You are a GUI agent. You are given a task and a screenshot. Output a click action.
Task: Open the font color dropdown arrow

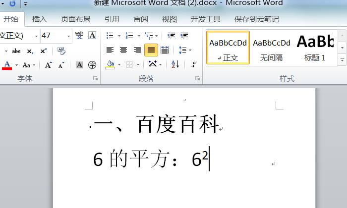[x=16, y=65]
